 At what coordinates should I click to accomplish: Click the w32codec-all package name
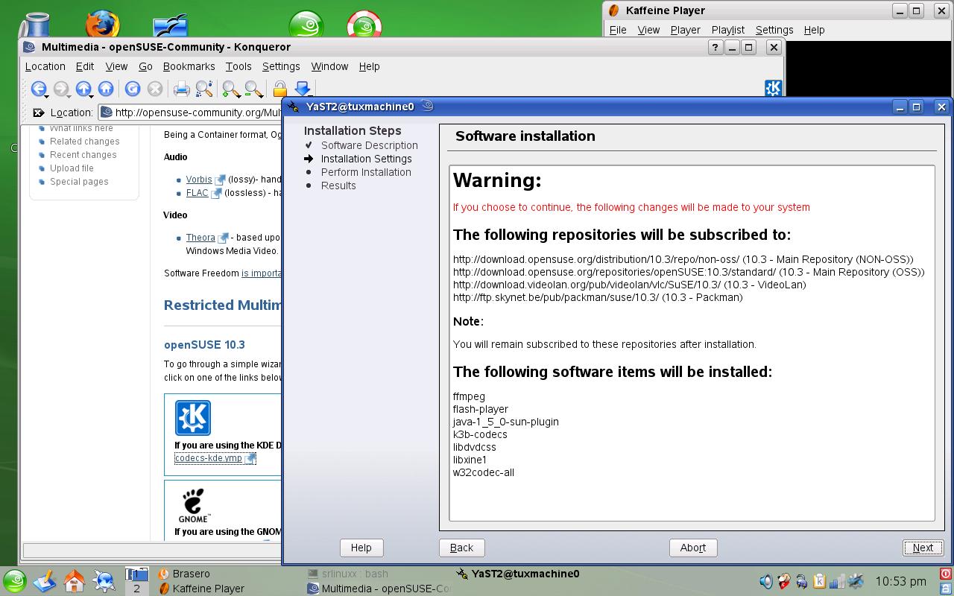[484, 472]
